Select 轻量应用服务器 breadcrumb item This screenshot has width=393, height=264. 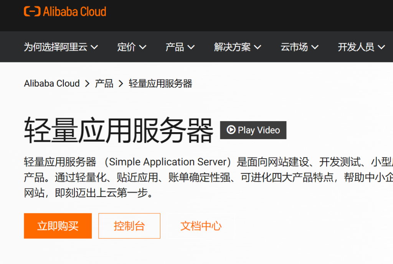pos(160,84)
